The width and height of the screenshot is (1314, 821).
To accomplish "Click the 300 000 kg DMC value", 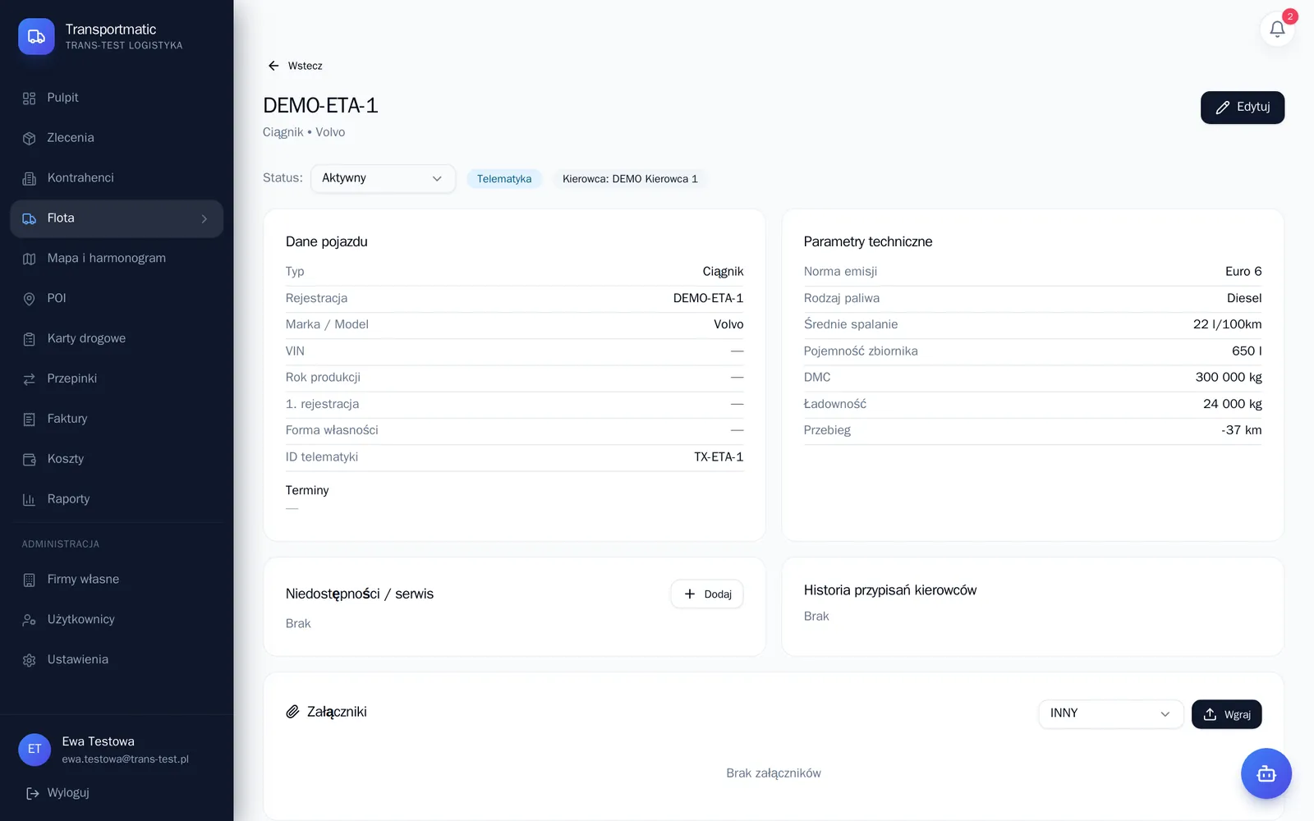I will (x=1229, y=378).
